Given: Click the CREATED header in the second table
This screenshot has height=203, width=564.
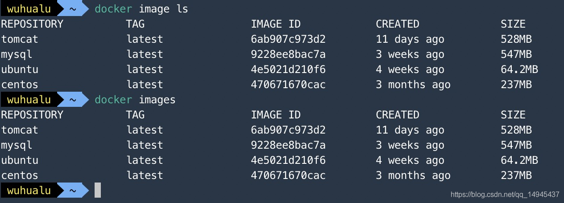Looking at the screenshot, I should click(x=398, y=115).
